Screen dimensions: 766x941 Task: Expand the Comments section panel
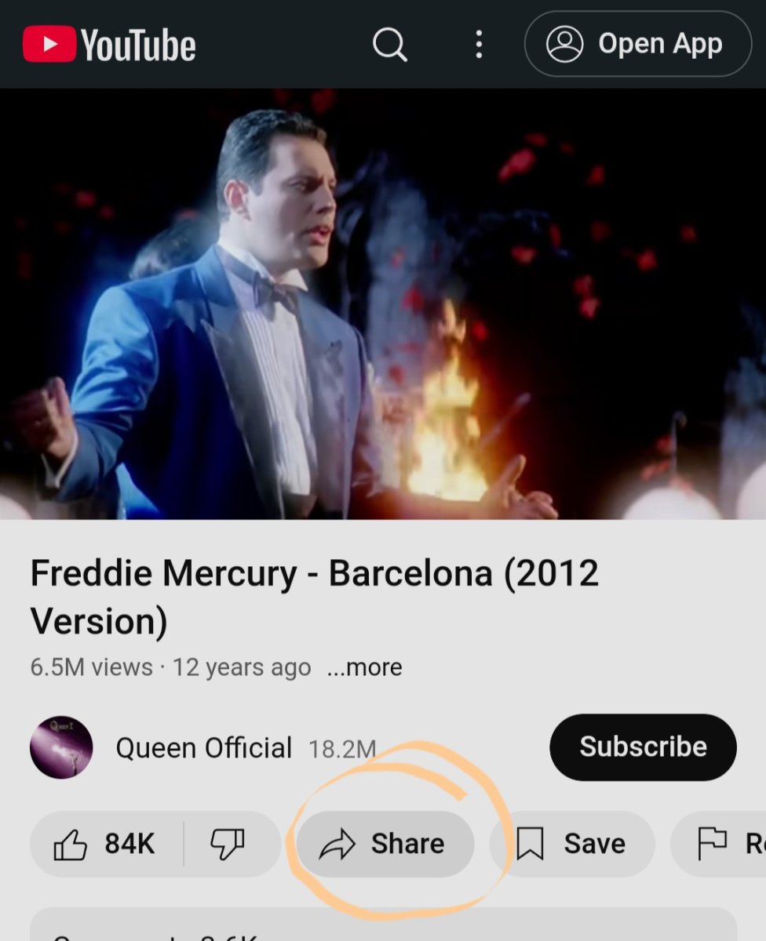383,929
